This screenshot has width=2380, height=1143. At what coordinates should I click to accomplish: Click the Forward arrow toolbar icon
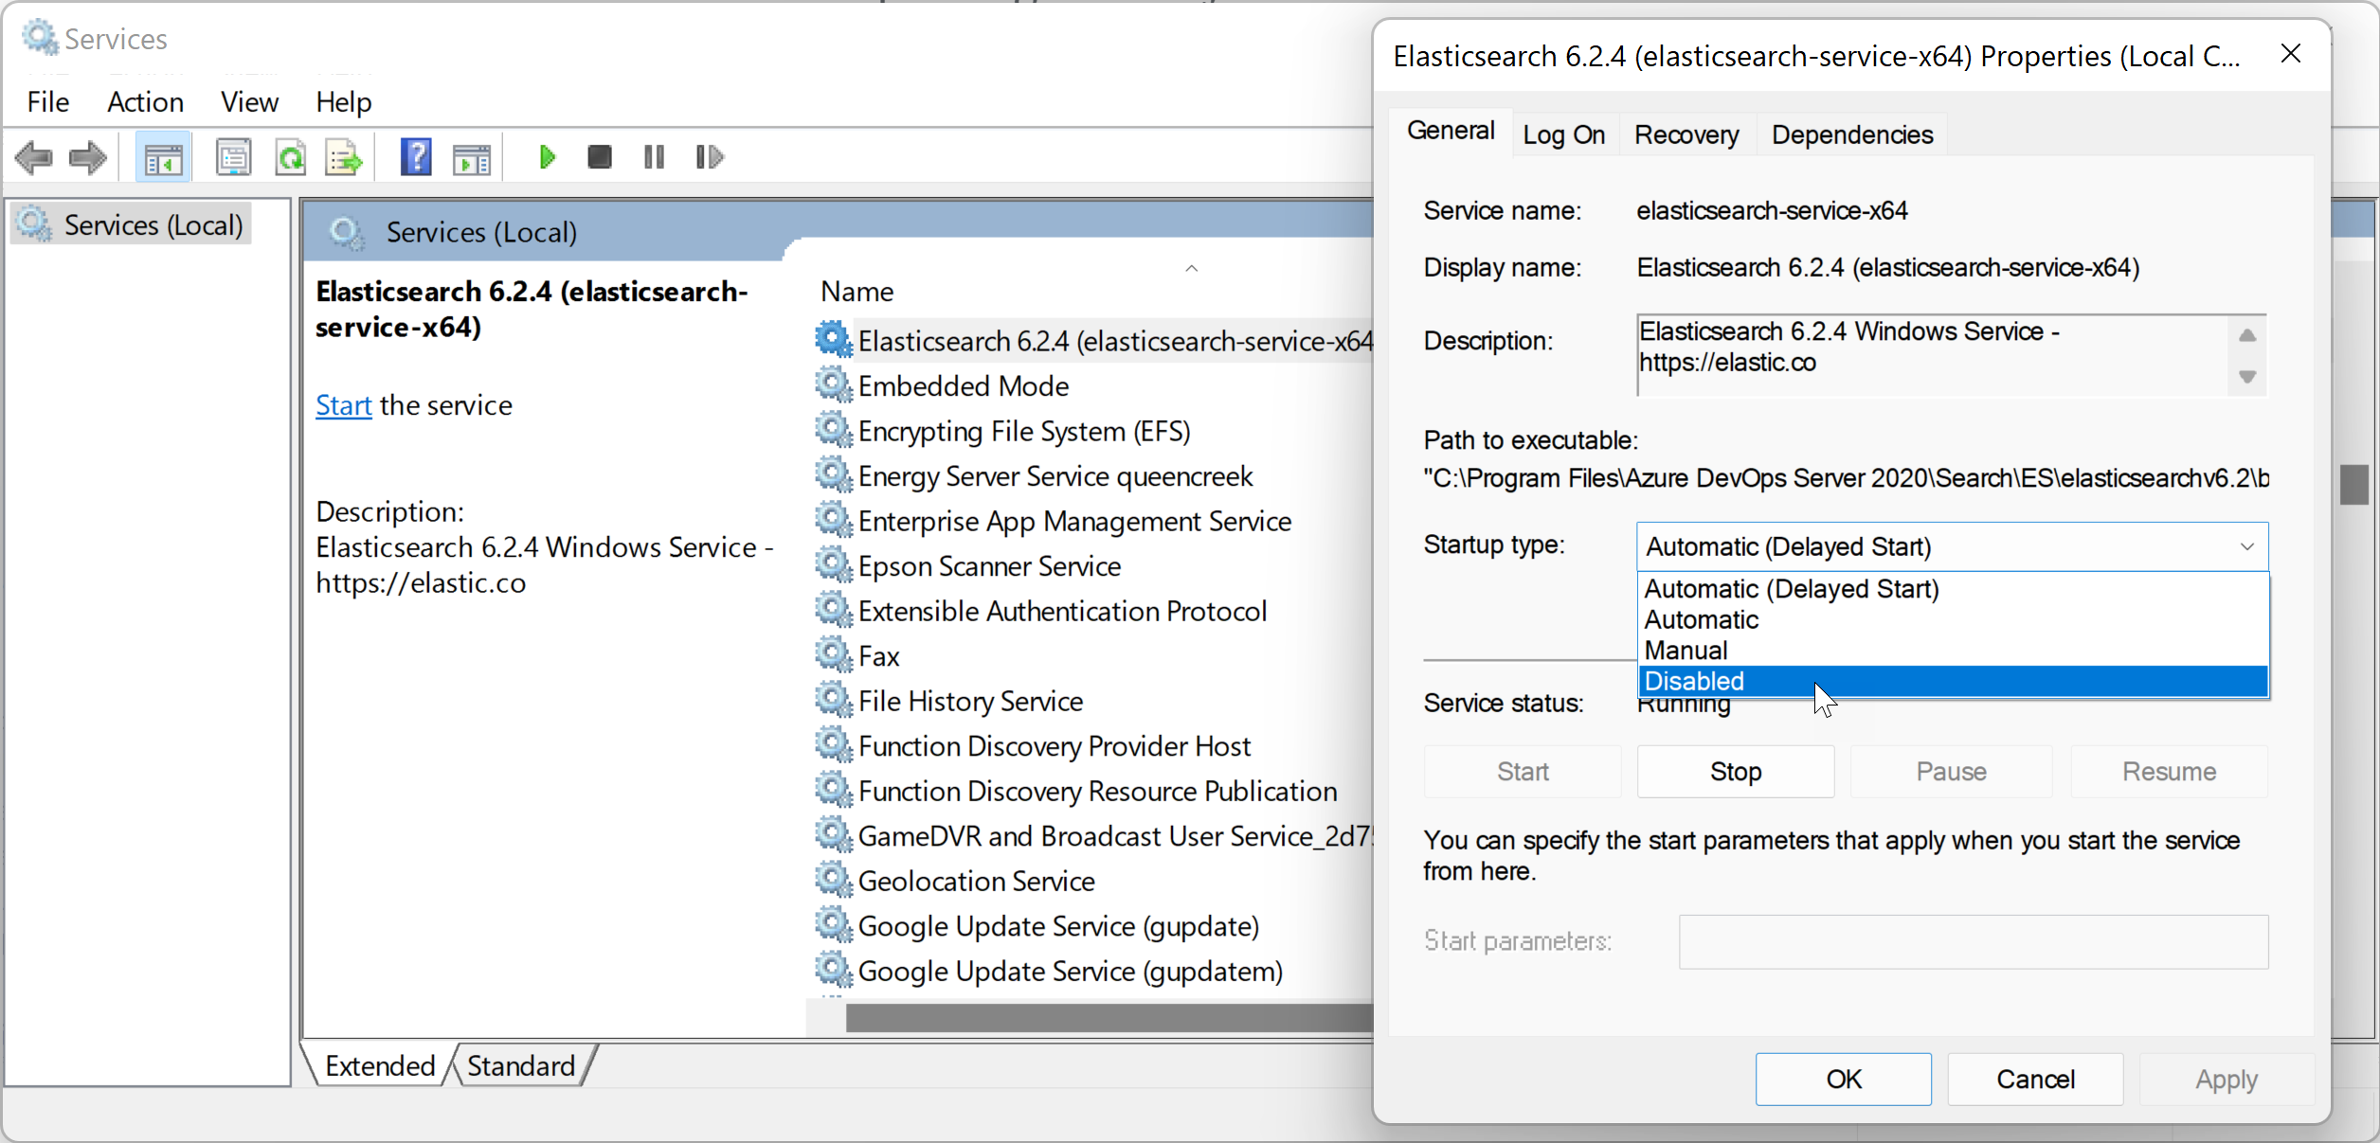(x=88, y=157)
